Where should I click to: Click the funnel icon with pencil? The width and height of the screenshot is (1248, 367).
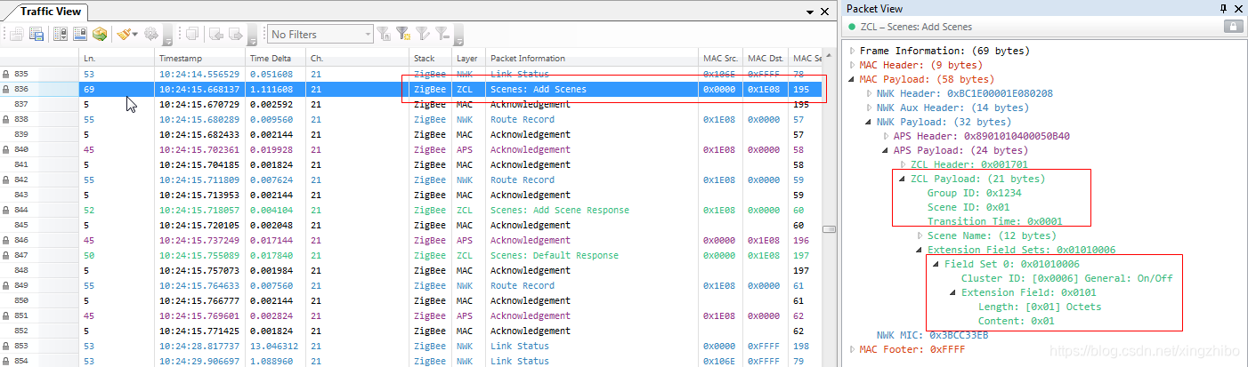click(423, 34)
